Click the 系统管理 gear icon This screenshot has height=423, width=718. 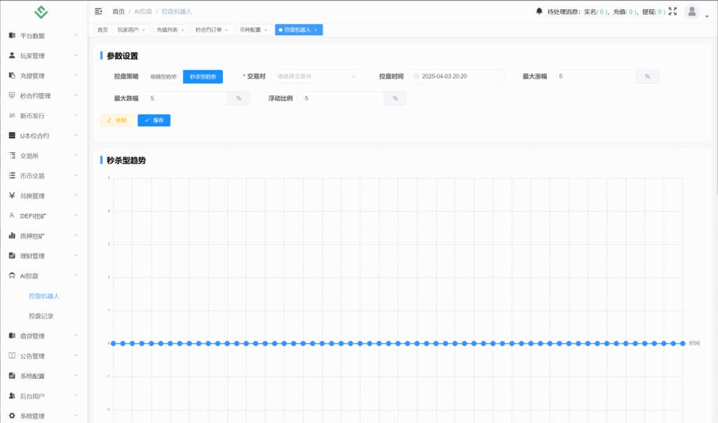12,416
